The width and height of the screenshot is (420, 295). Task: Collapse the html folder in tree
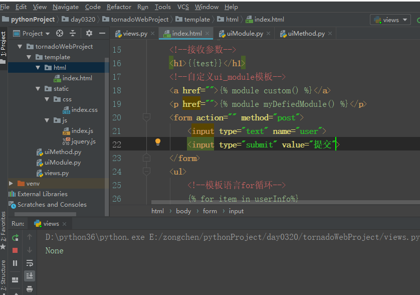pos(38,68)
